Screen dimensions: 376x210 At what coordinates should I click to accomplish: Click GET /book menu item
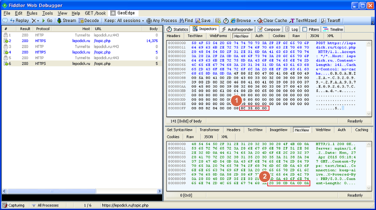(x=95, y=13)
